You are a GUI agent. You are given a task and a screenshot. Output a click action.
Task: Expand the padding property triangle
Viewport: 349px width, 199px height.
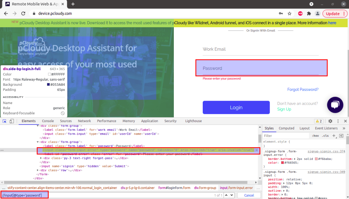[x=284, y=183]
